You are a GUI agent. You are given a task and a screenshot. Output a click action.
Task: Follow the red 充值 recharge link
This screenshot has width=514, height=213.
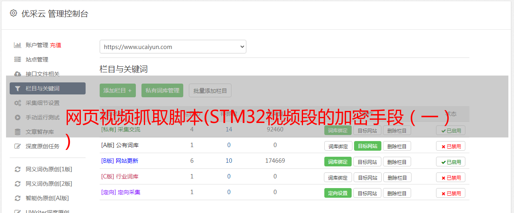pyautogui.click(x=55, y=45)
